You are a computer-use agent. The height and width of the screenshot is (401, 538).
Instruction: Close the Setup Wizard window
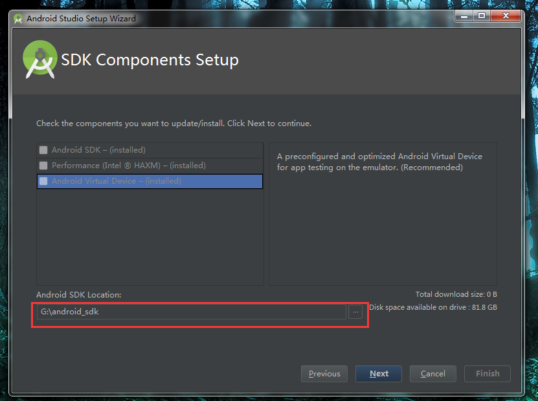point(506,16)
